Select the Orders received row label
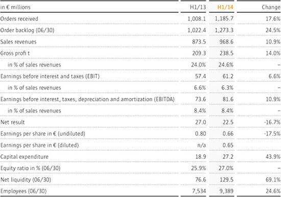281x197 pixels. pyautogui.click(x=19, y=19)
